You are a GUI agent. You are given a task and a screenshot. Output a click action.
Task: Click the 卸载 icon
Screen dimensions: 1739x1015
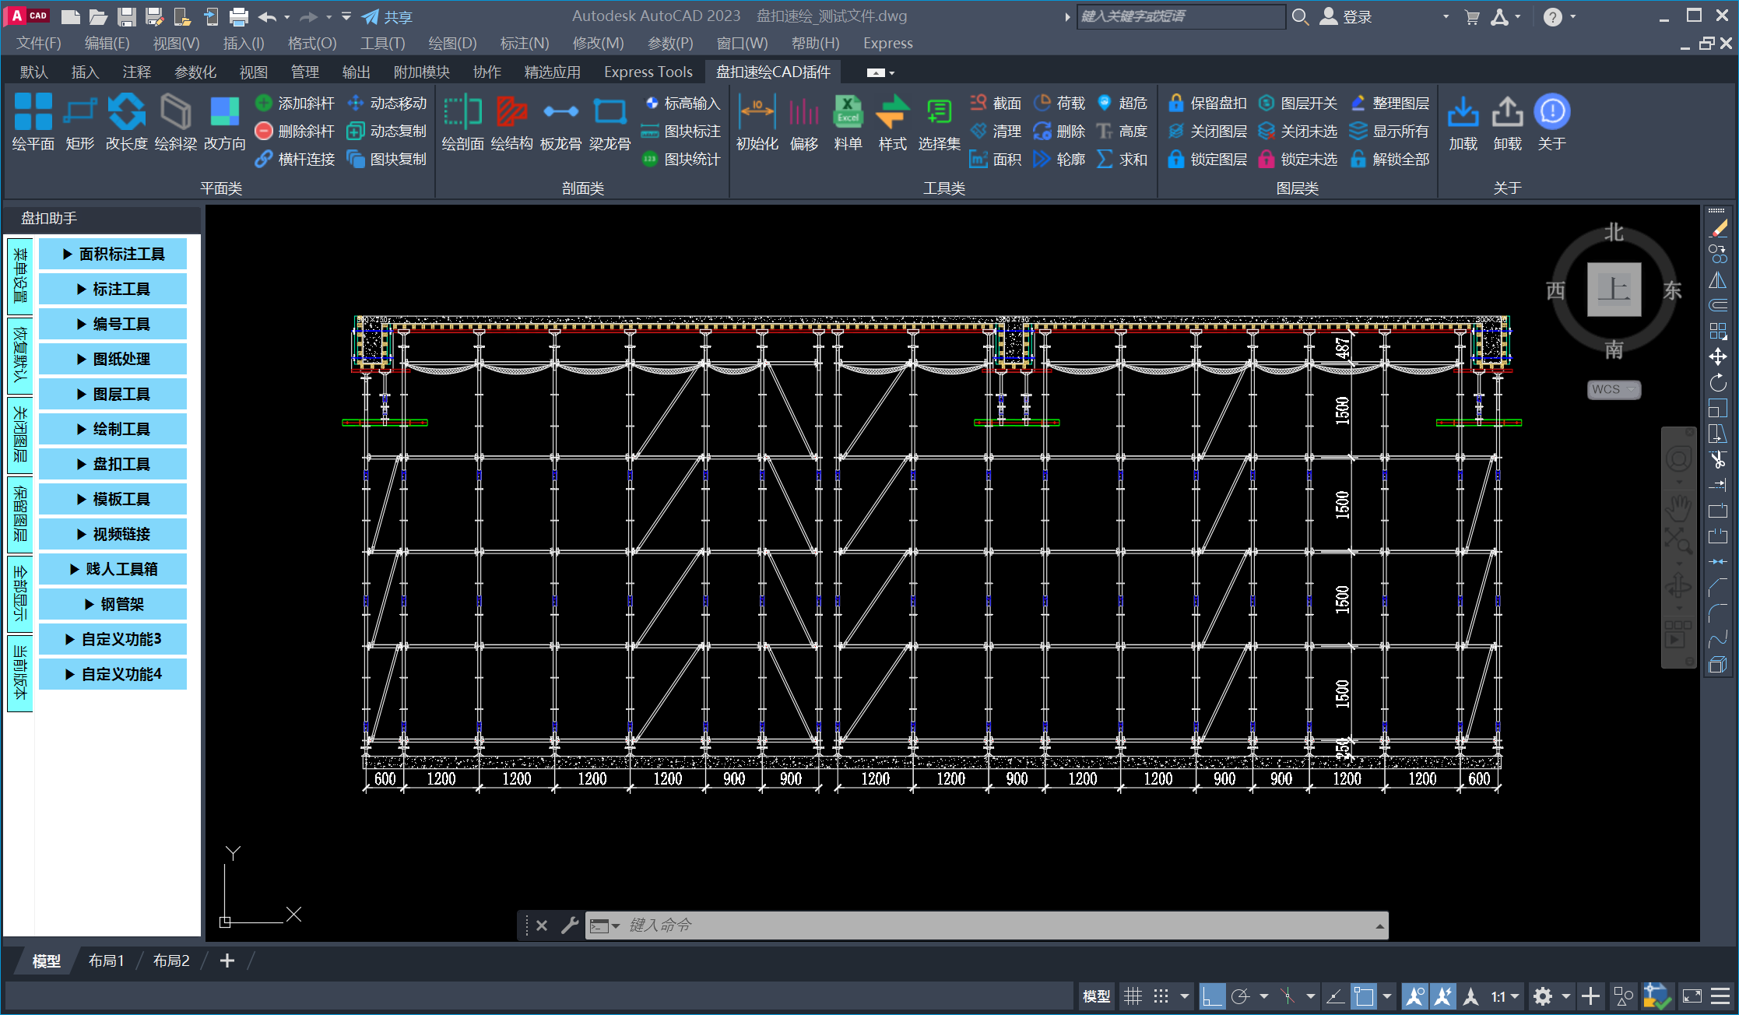coord(1508,112)
